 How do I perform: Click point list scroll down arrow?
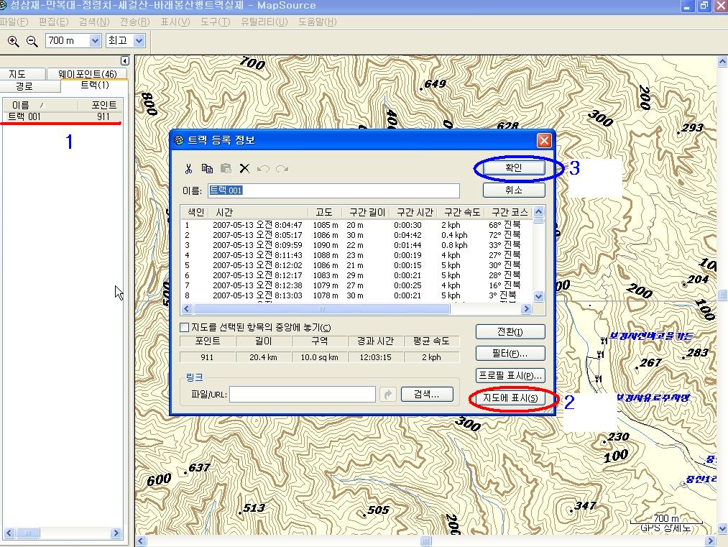pos(538,296)
